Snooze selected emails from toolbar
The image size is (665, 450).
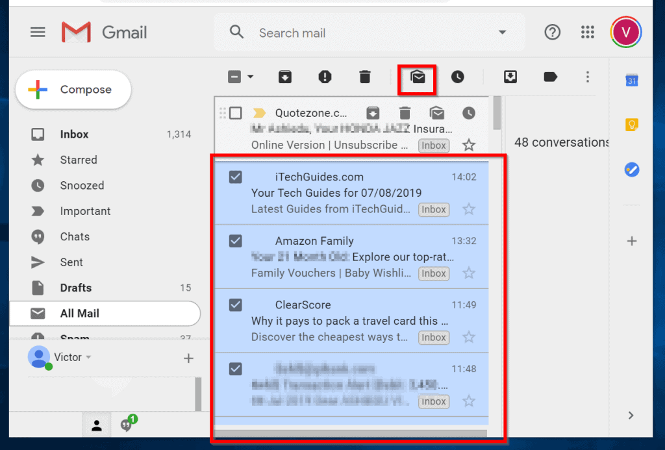(458, 77)
